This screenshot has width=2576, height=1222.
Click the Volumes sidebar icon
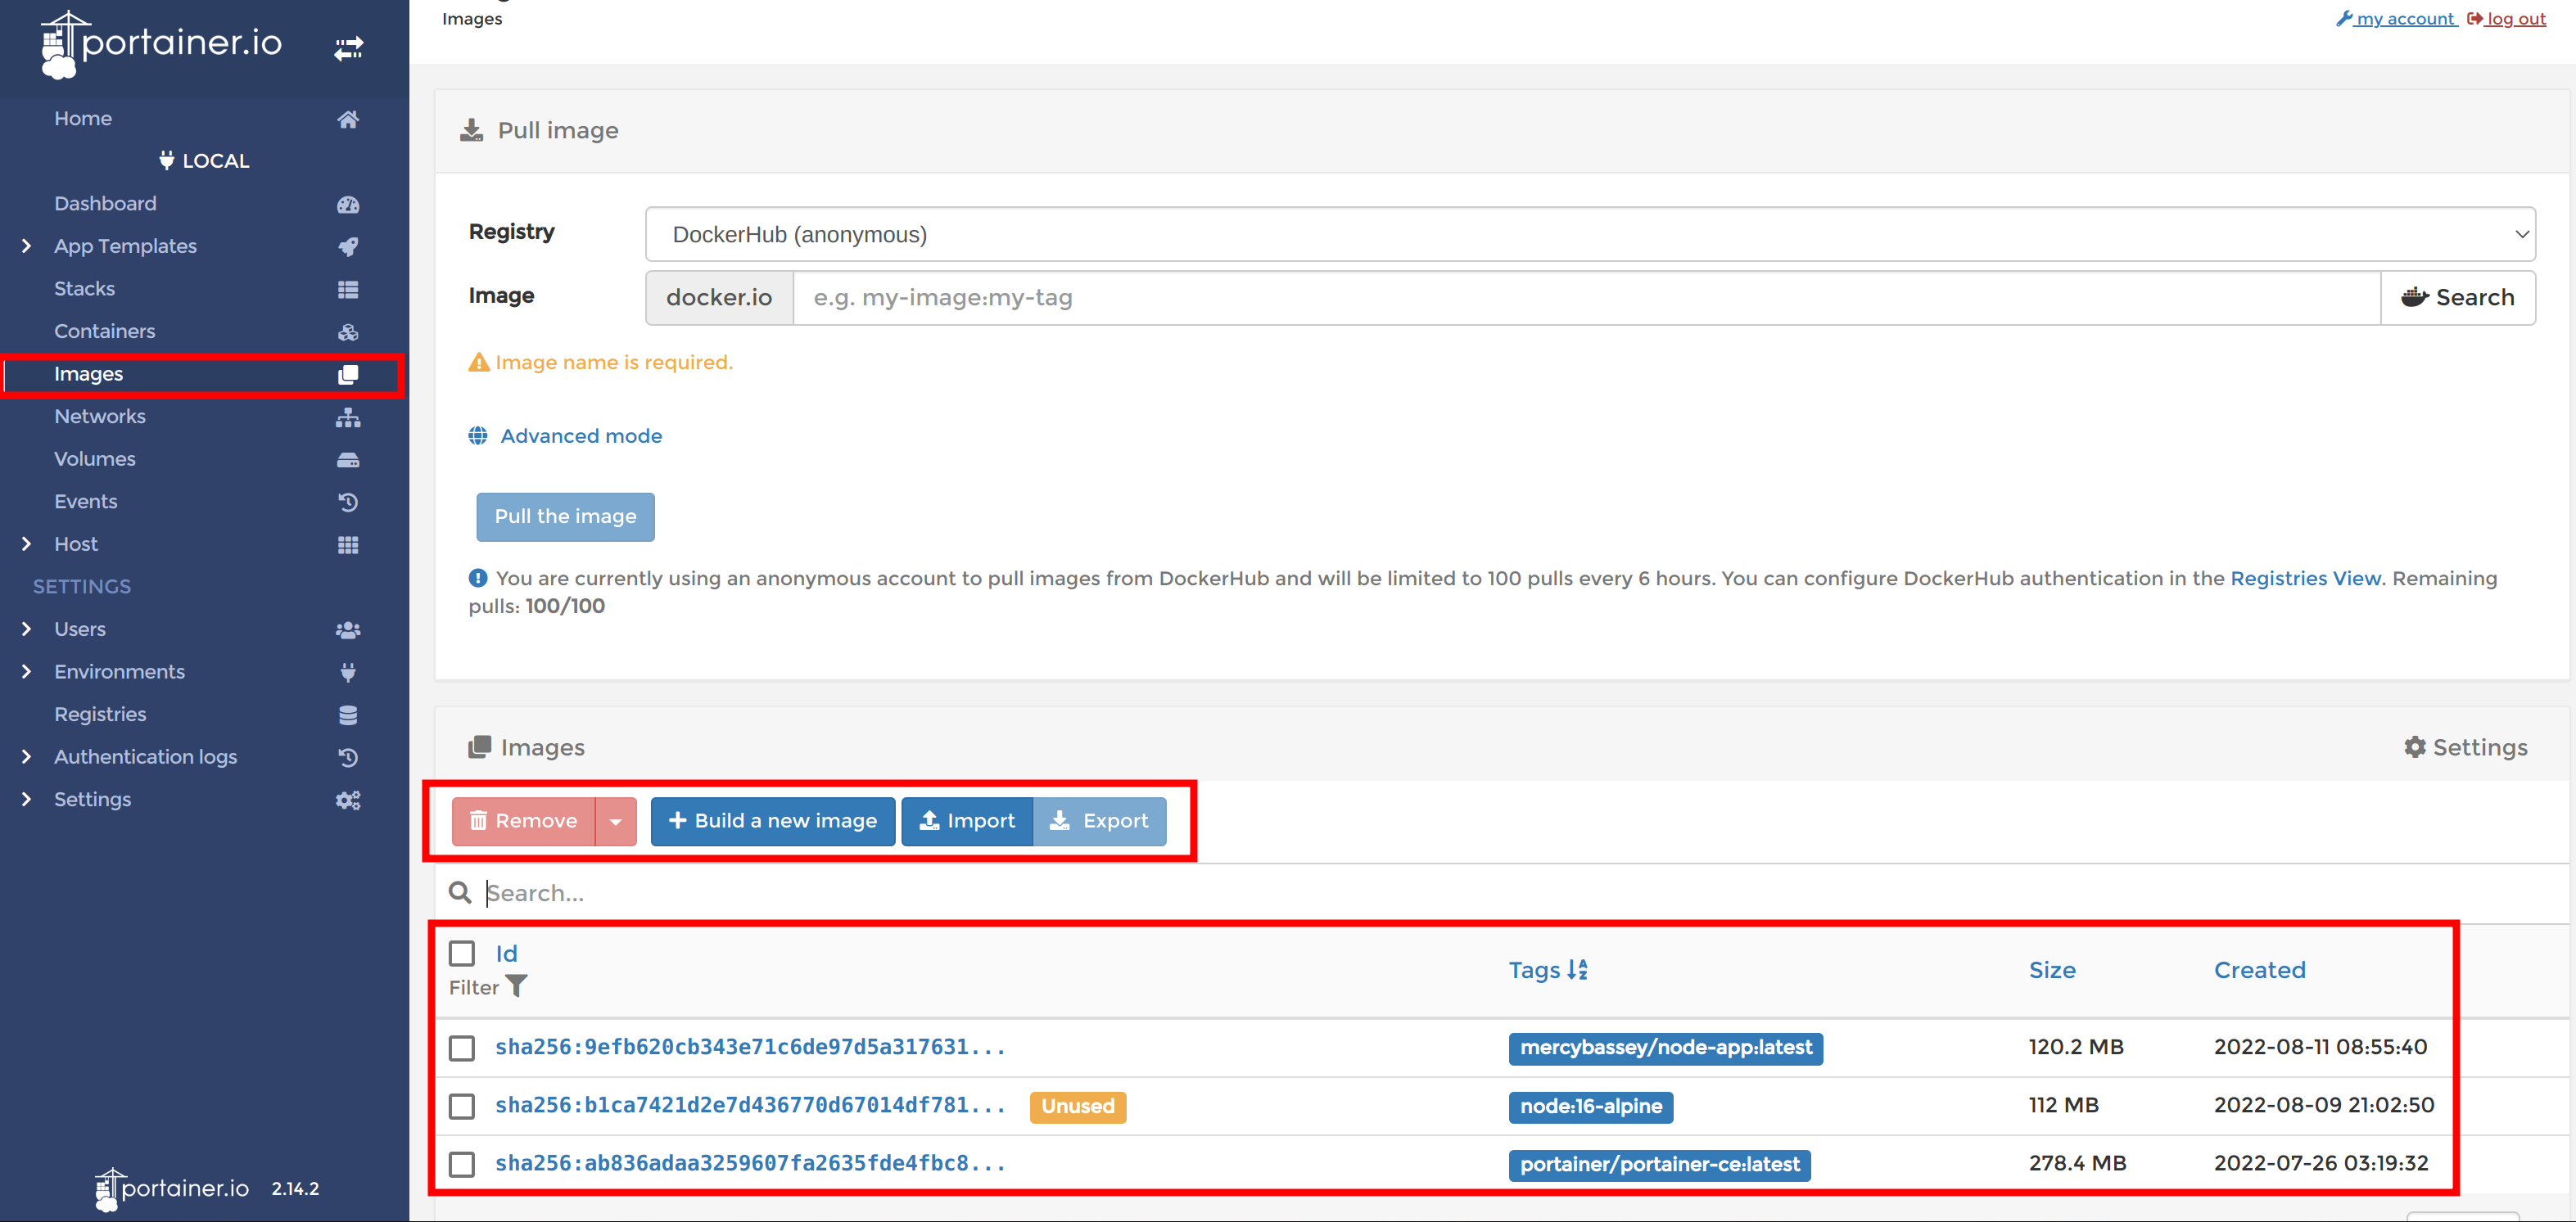tap(347, 459)
